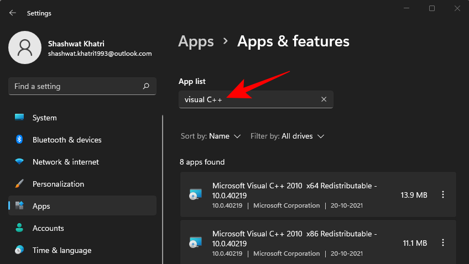
Task: Click Apps breadcrumb link in the header
Action: pyautogui.click(x=196, y=41)
